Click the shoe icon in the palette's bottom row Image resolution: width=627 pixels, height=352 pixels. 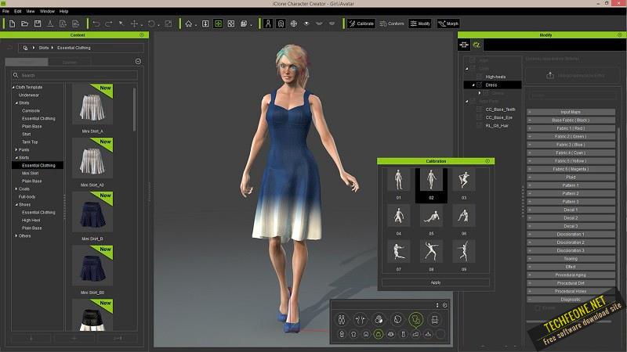(416, 335)
